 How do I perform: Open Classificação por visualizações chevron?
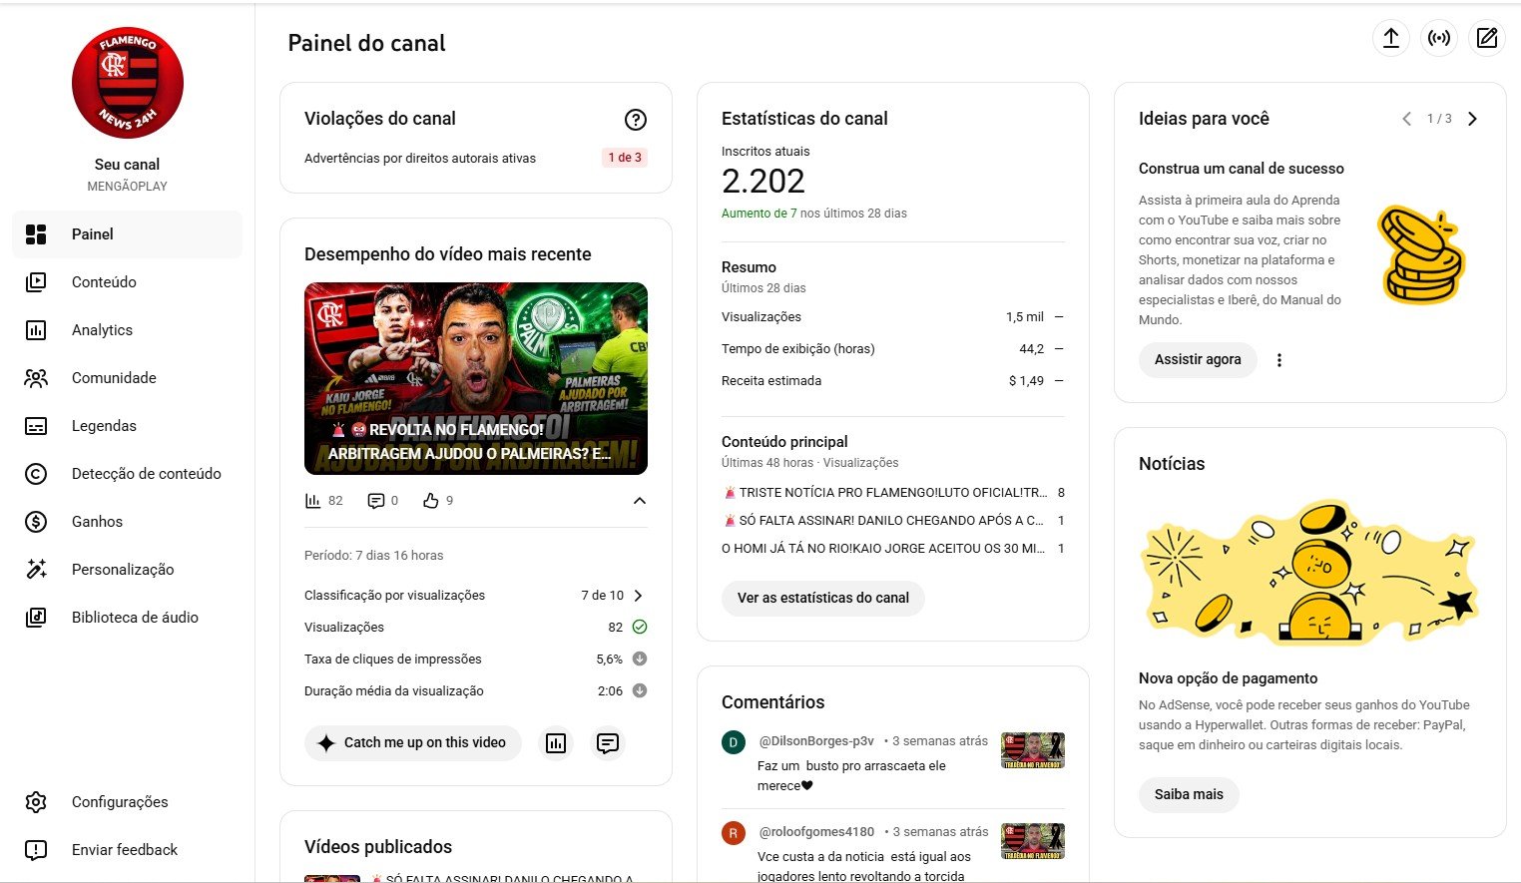click(x=639, y=596)
